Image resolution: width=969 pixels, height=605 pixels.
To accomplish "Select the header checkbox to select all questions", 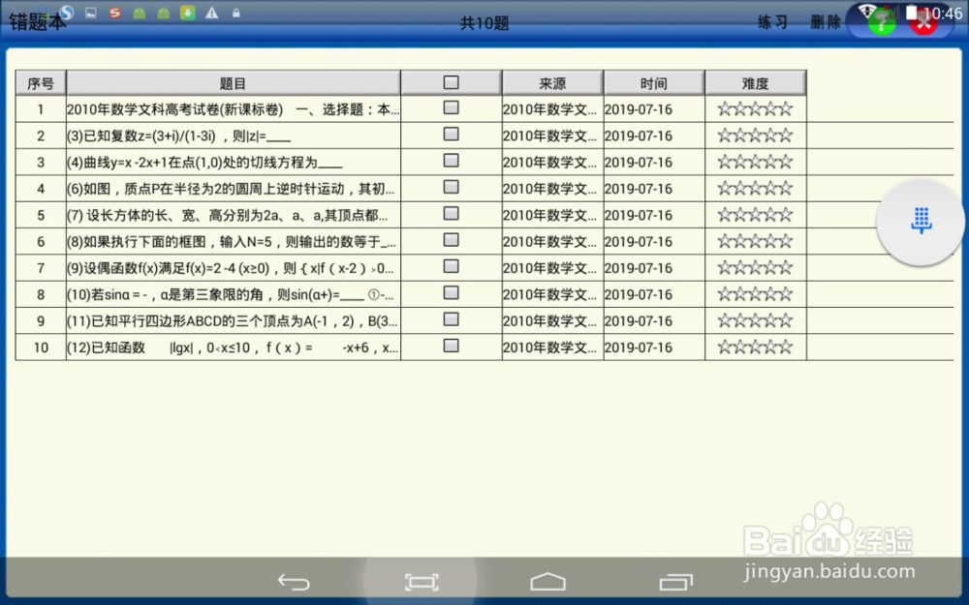I will pyautogui.click(x=451, y=81).
